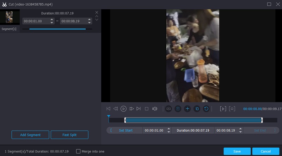Move Segment[1] down with chevron arrow

(97, 20)
